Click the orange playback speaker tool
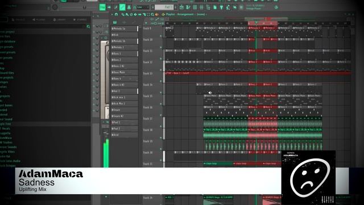This screenshot has height=205, width=364. click(157, 14)
